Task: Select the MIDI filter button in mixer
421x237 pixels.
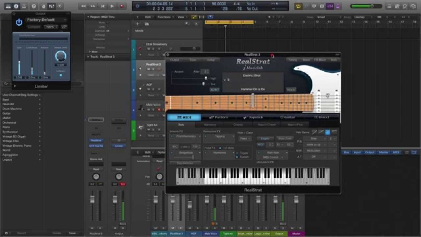Action: (x=396, y=152)
